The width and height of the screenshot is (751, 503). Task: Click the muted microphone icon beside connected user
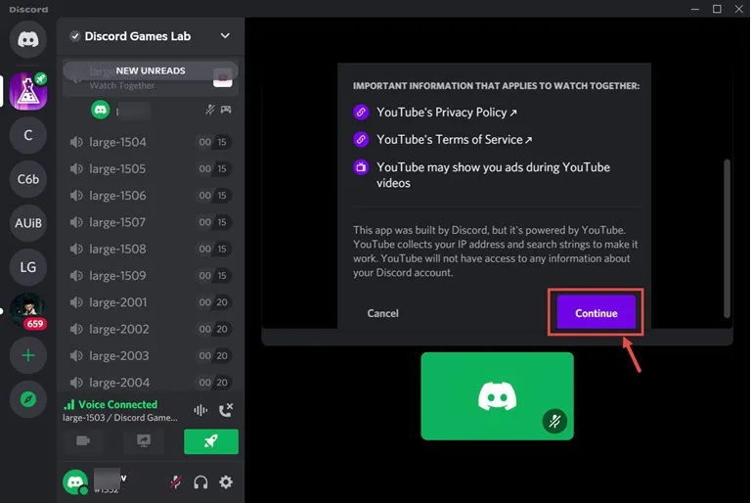[x=210, y=110]
